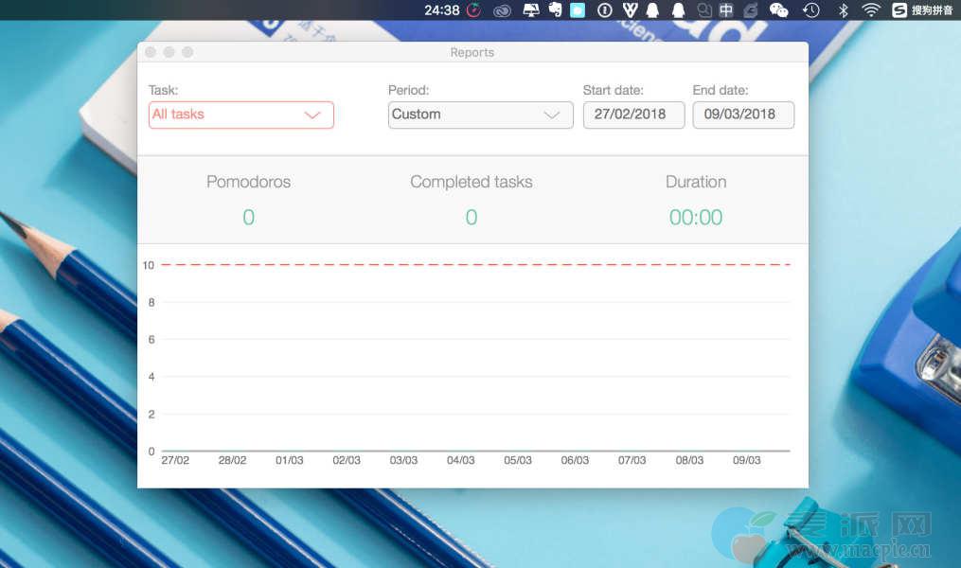The height and width of the screenshot is (568, 961).
Task: Click the Time Machine menu bar icon
Action: coord(811,10)
